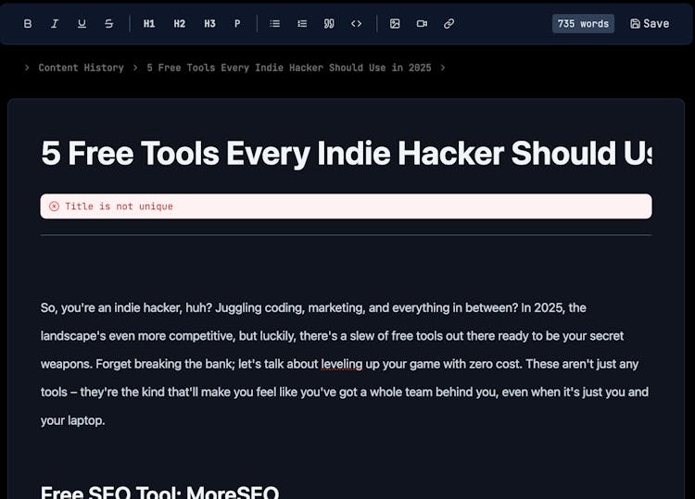This screenshot has height=499, width=695.
Task: Toggle underline text formatting
Action: [82, 24]
